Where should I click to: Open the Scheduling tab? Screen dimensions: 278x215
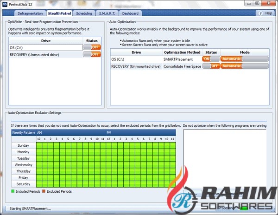coord(84,13)
